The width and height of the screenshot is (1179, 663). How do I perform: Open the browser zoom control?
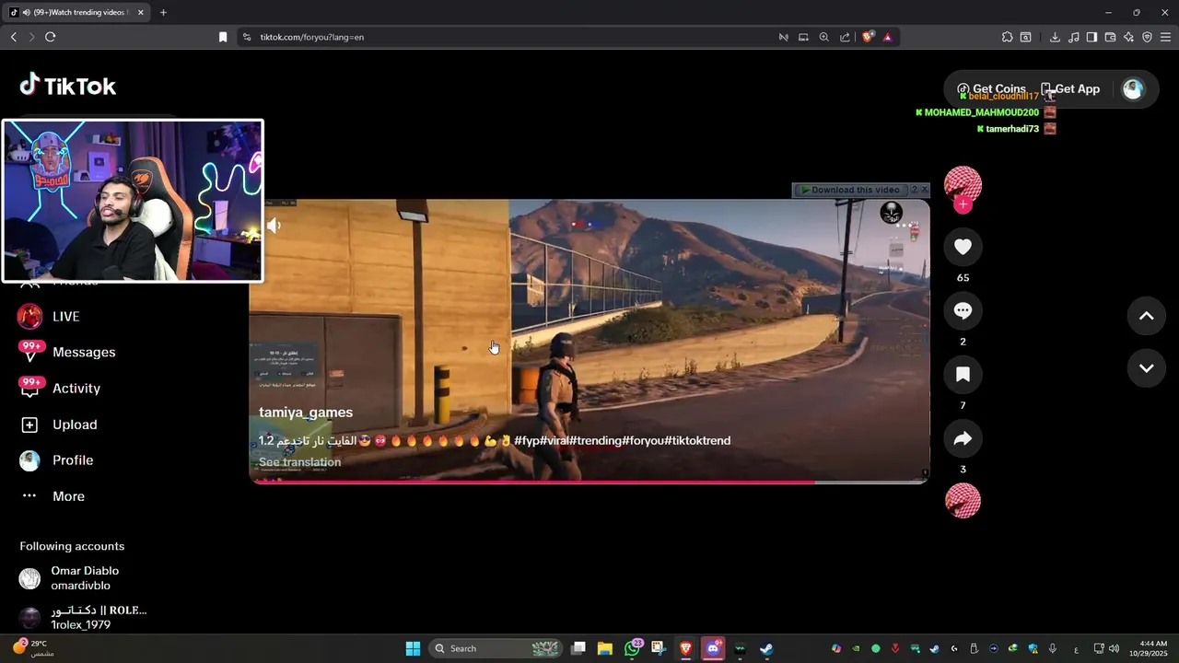[823, 37]
